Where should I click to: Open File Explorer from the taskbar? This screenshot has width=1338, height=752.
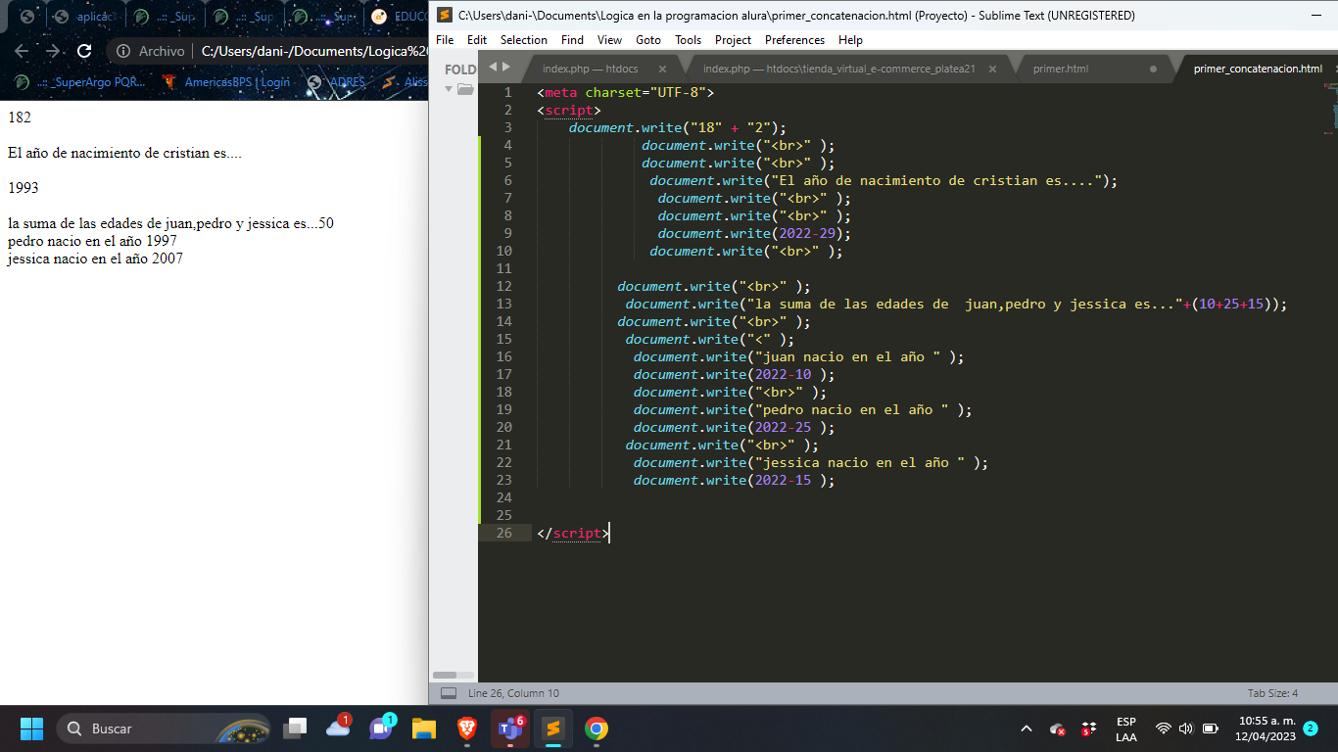[x=424, y=728]
